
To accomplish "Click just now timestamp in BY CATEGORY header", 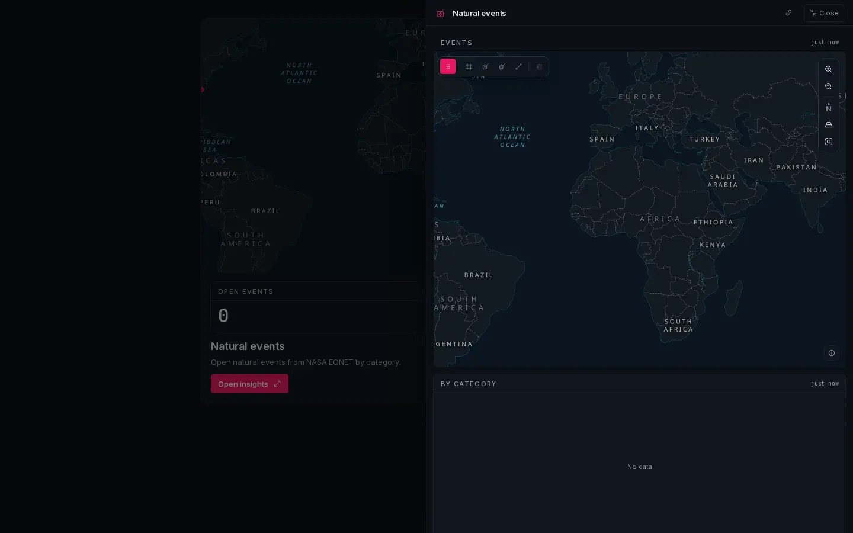I will coord(825,384).
